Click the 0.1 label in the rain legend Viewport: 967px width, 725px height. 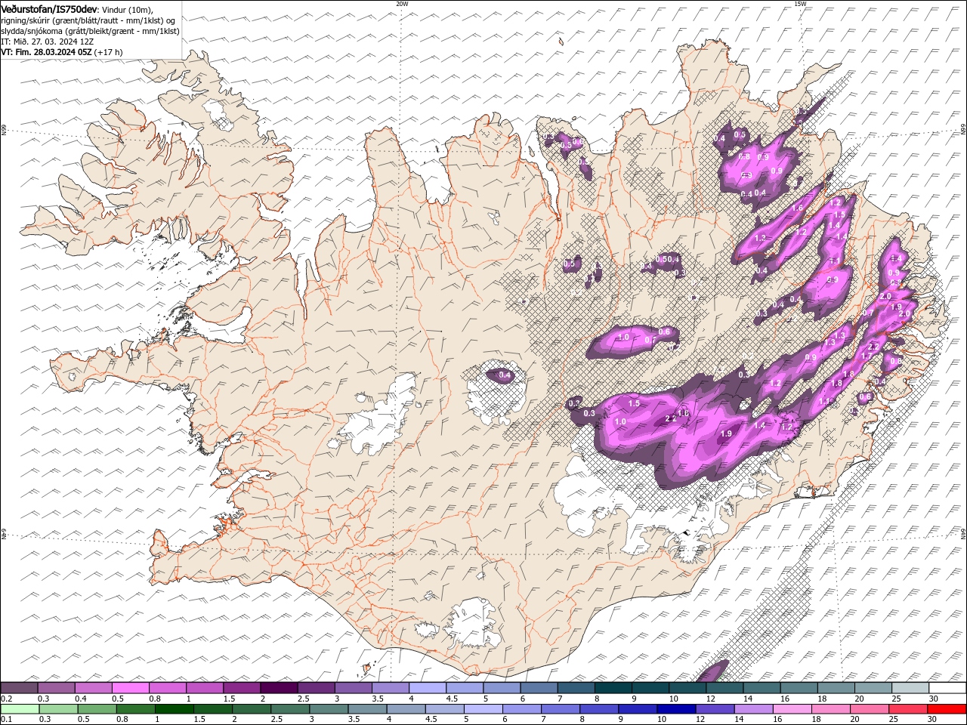pyautogui.click(x=6, y=718)
